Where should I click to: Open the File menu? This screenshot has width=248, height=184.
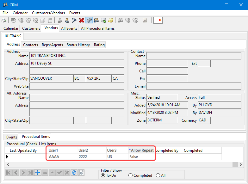[5, 13]
